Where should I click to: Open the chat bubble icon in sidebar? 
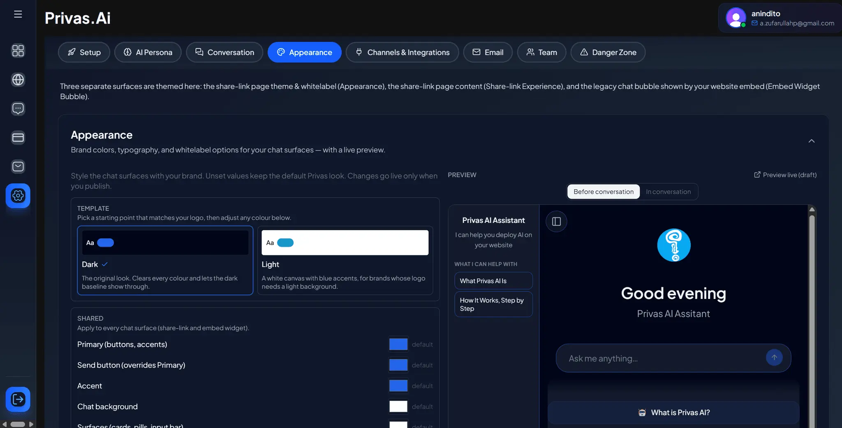pos(18,109)
